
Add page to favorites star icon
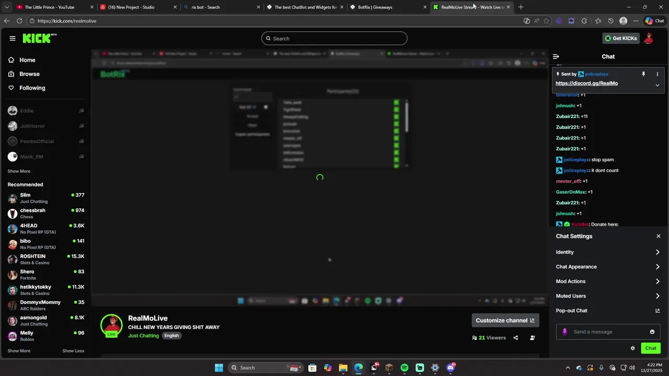[x=546, y=21]
